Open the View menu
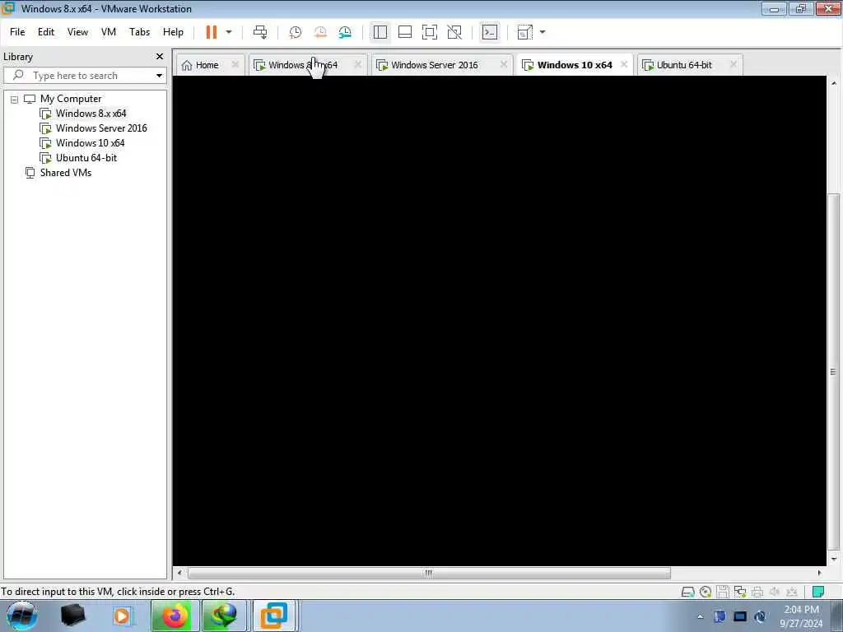 point(77,32)
